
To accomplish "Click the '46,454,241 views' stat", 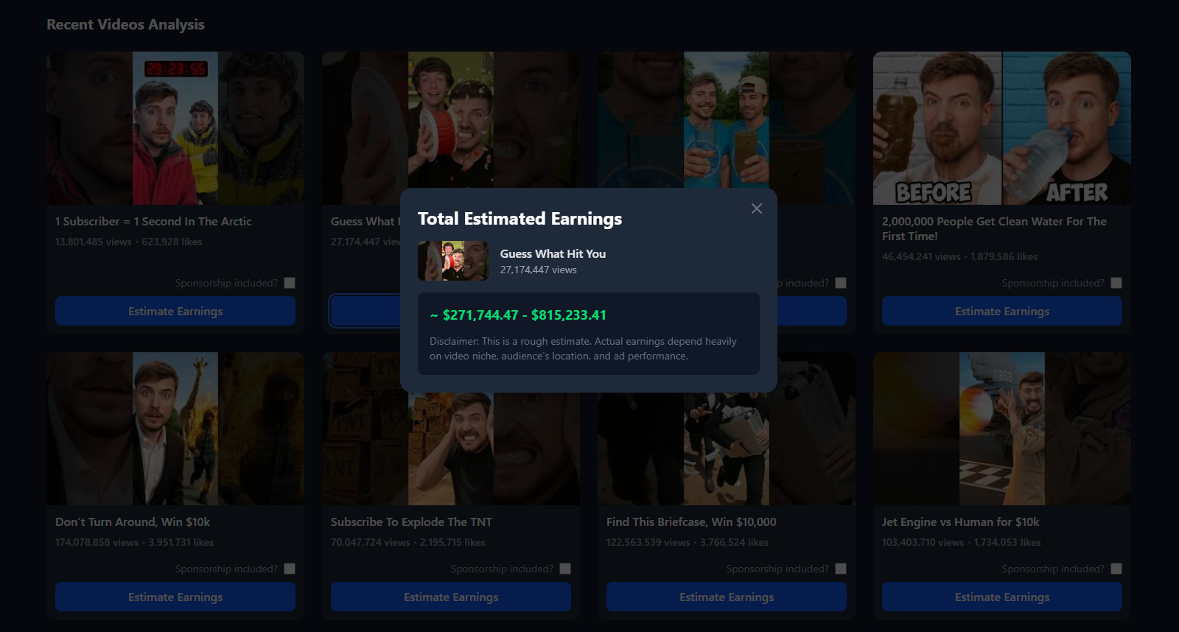I will [921, 256].
